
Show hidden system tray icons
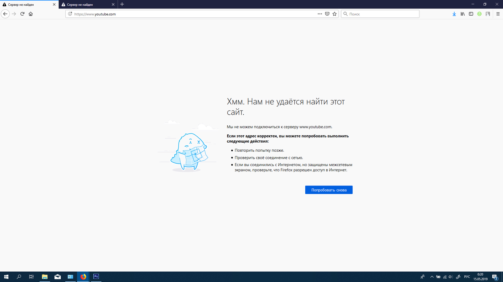[432, 277]
